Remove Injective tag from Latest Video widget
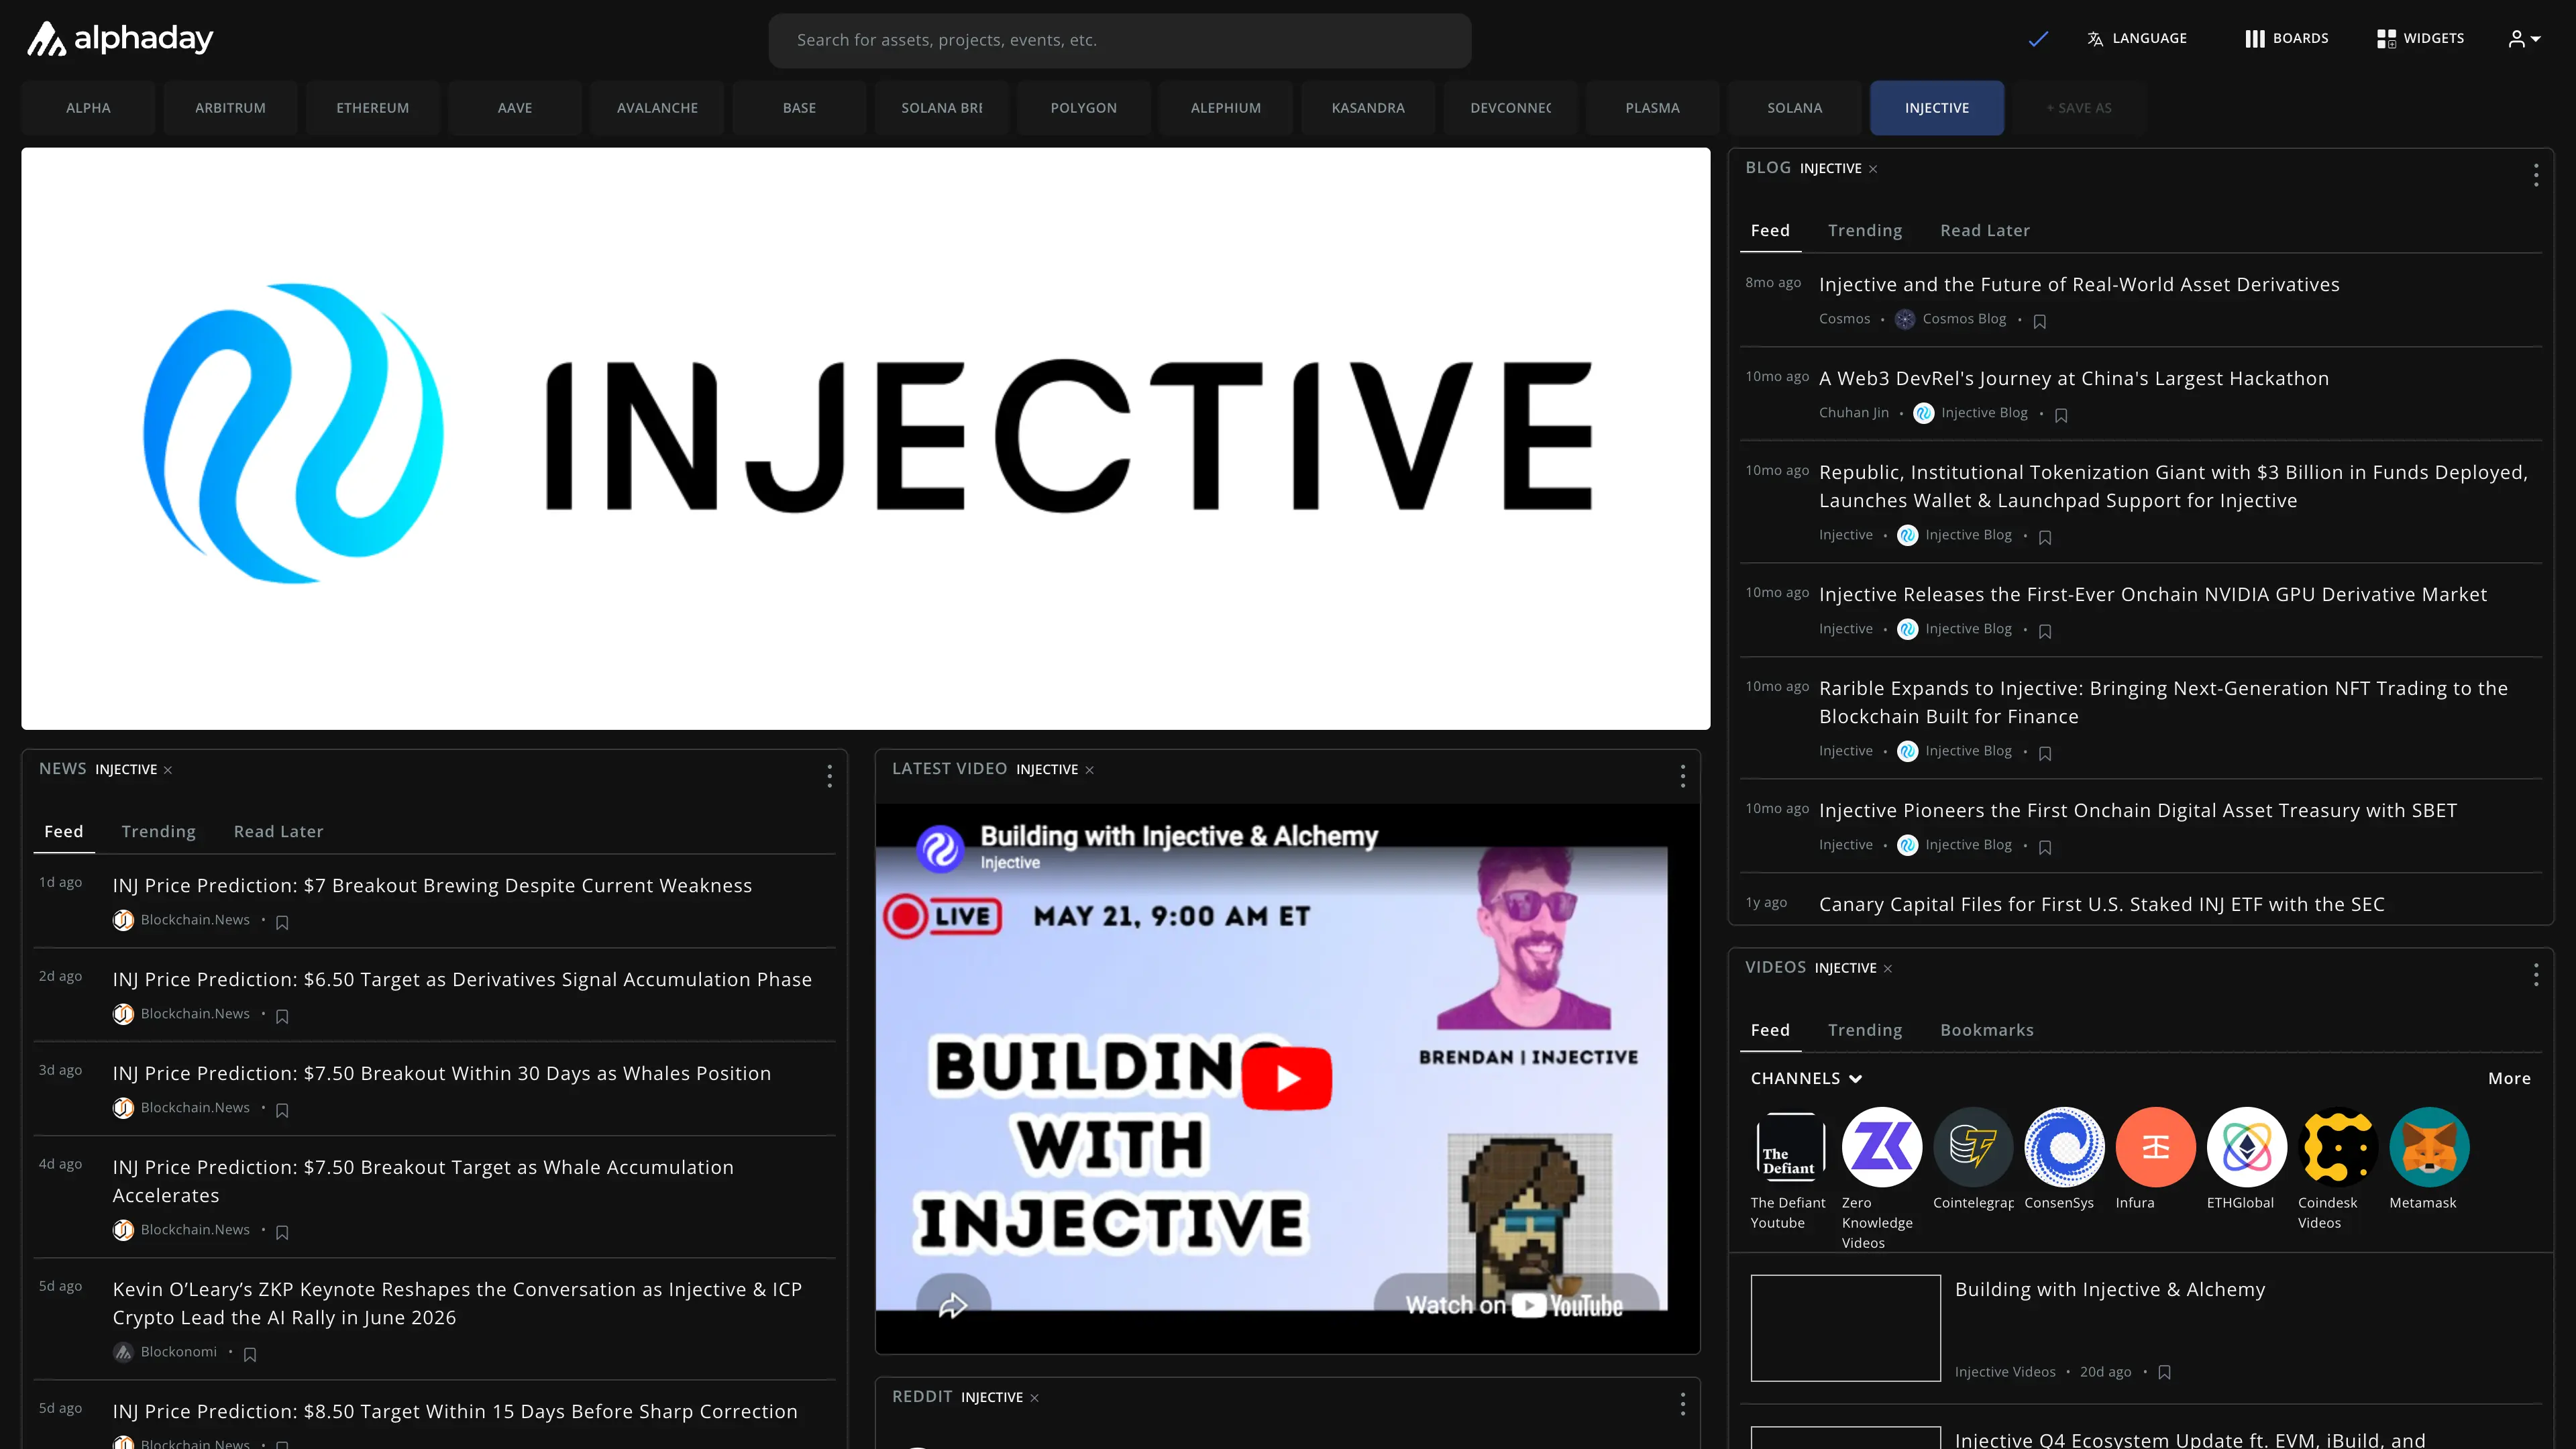2576x1449 pixels. click(x=1090, y=770)
